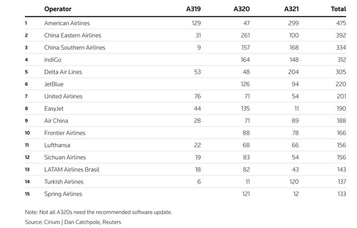
Task: Click the A319 column header
Action: tap(193, 9)
